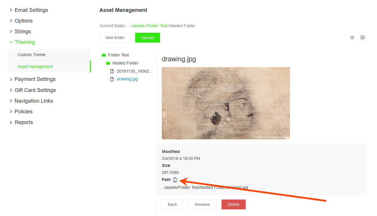Click the green Upload button
This screenshot has height=216, width=377.
tap(148, 38)
